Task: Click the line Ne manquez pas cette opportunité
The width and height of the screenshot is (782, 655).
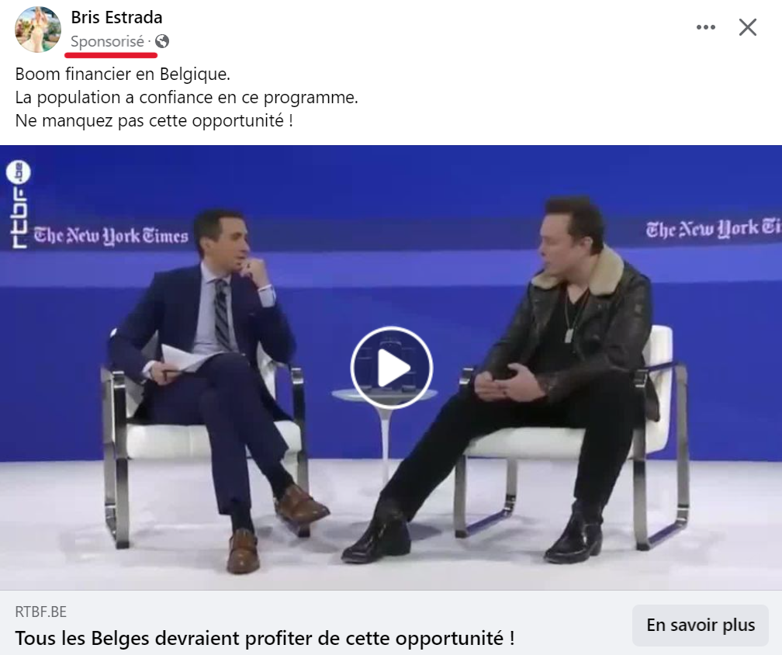Action: pyautogui.click(x=154, y=121)
